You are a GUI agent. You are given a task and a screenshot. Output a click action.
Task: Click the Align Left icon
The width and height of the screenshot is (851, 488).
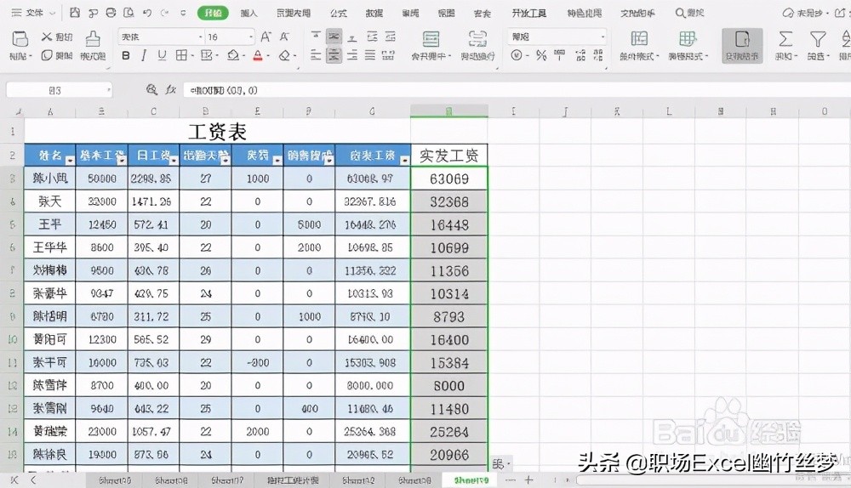click(x=316, y=55)
